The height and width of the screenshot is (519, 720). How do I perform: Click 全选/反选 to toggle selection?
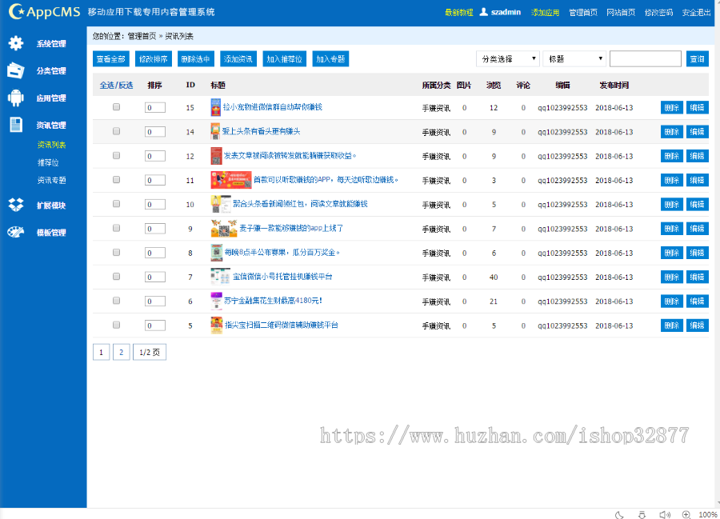click(116, 85)
